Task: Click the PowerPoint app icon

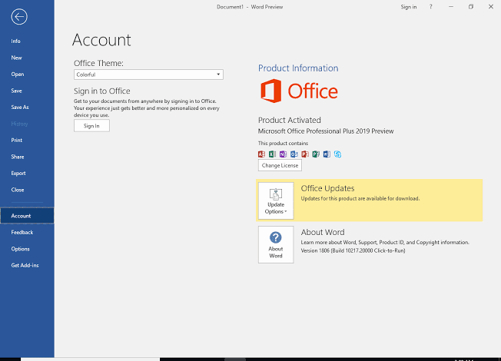Action: pos(305,154)
